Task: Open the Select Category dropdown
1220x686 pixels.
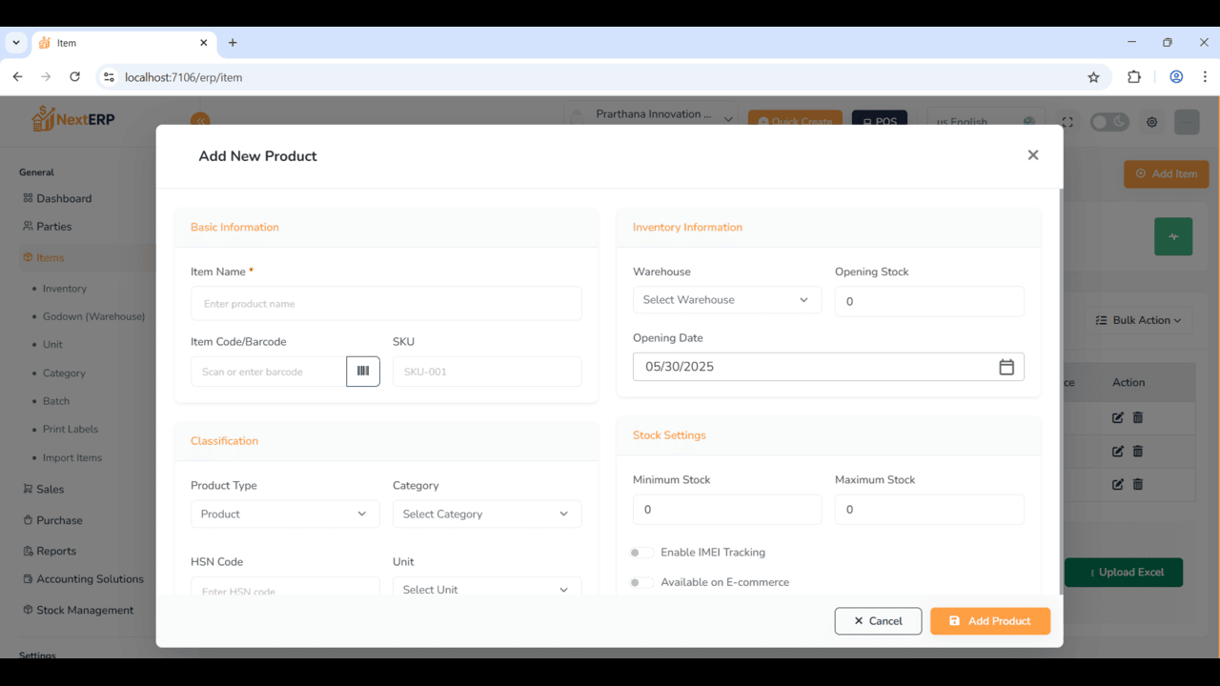Action: [487, 514]
